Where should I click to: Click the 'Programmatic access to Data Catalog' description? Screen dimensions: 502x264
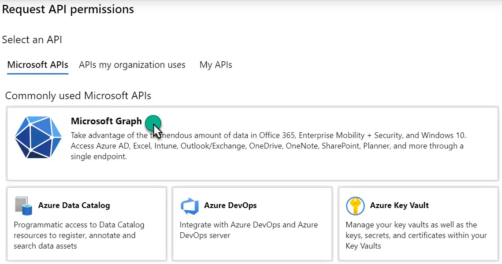[79, 235]
